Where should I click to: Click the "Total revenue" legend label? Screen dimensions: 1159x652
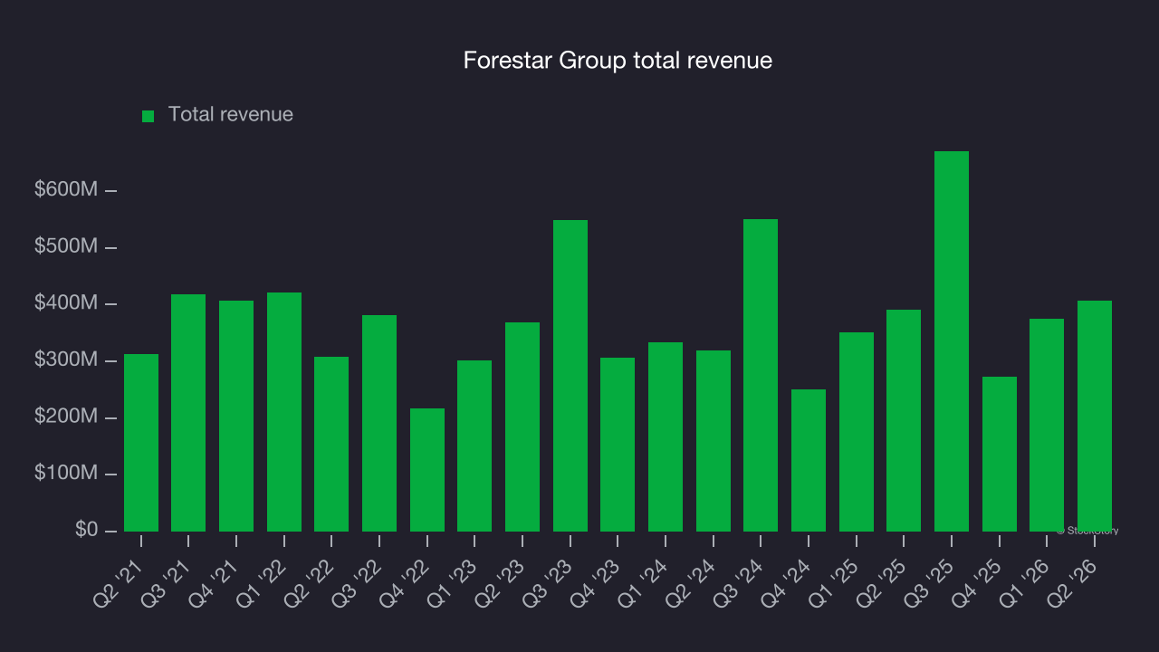[231, 114]
